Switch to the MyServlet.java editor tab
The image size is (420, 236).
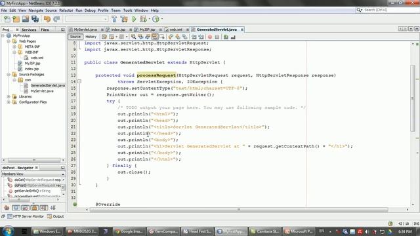point(85,29)
